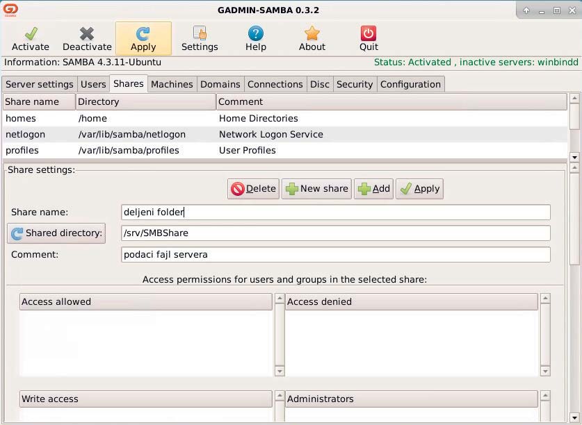Switch to the Users tab

click(93, 84)
